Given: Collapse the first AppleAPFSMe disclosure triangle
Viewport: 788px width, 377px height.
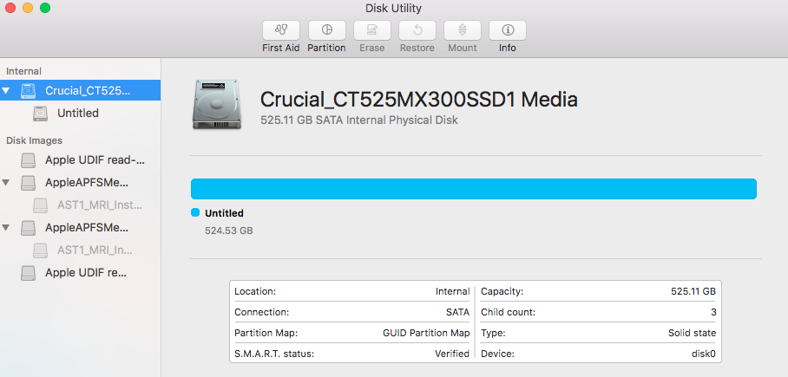Looking at the screenshot, I should [x=6, y=182].
